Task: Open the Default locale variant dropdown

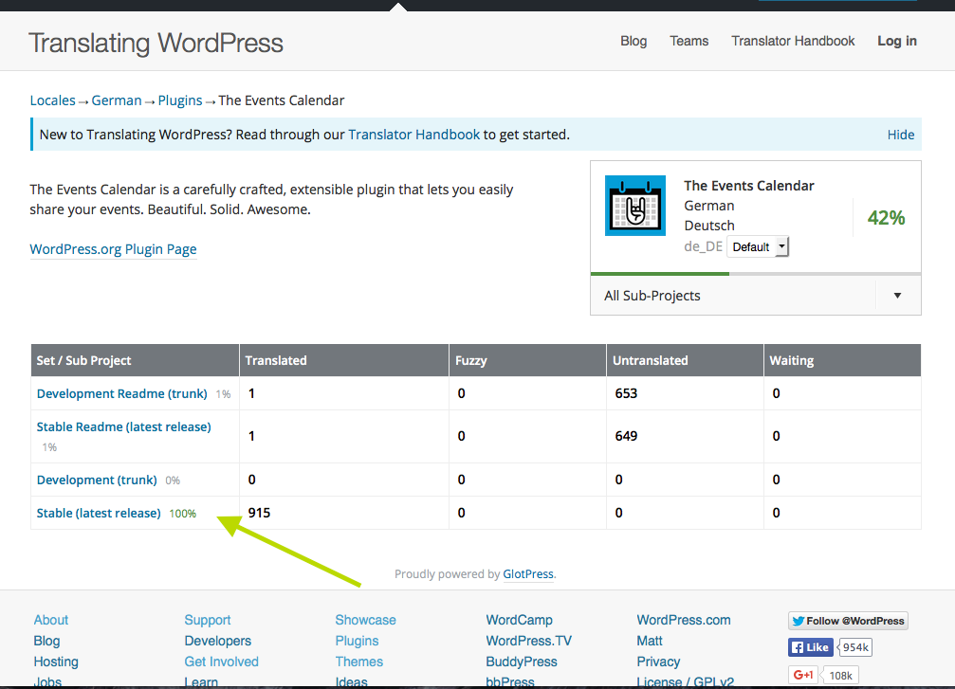Action: click(x=758, y=247)
